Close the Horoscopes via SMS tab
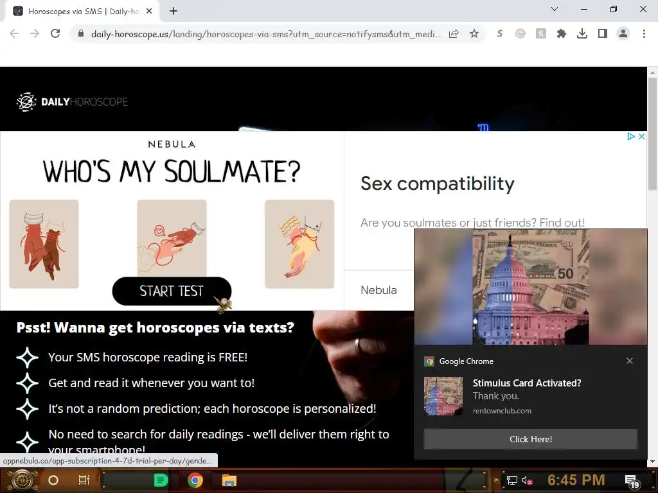 149,11
